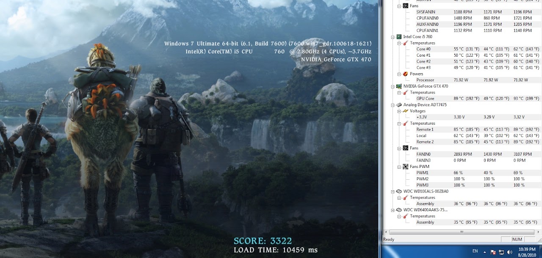This screenshot has height=258, width=542.
Task: Select the GPU Core row label
Action: point(425,99)
